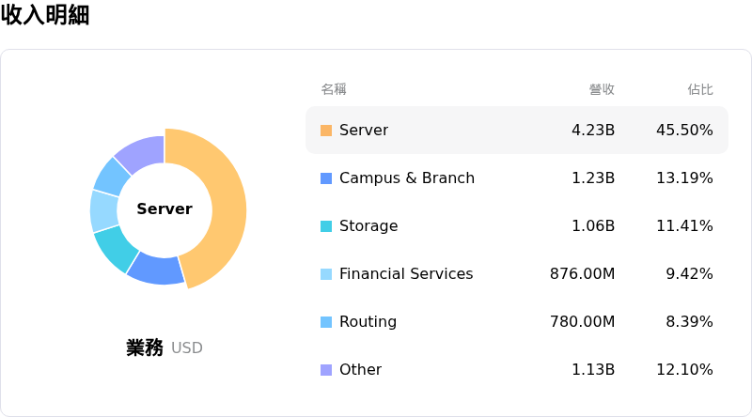
Task: Select the Storage row label
Action: [x=368, y=225]
